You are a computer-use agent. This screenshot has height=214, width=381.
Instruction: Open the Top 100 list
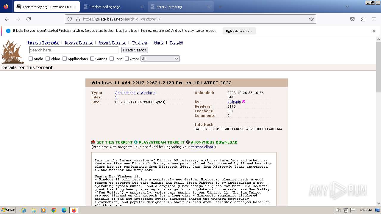(176, 43)
